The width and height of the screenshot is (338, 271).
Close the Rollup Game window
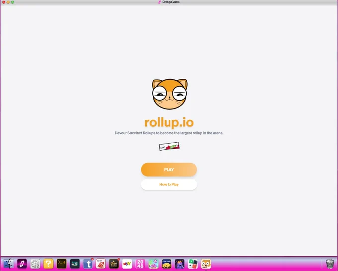[x=4, y=2]
